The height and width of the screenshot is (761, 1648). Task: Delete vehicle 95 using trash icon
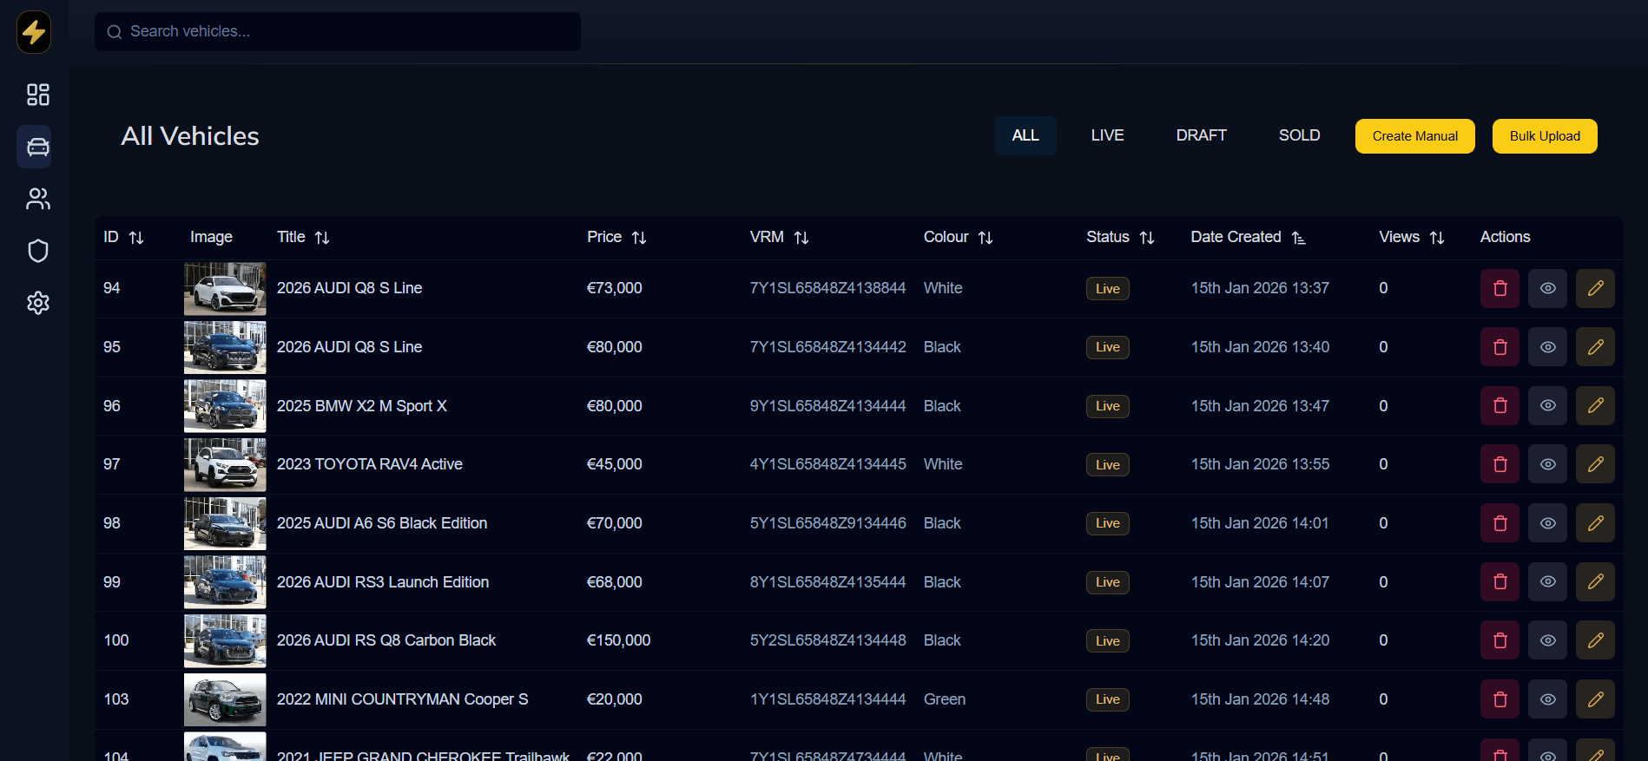tap(1500, 347)
